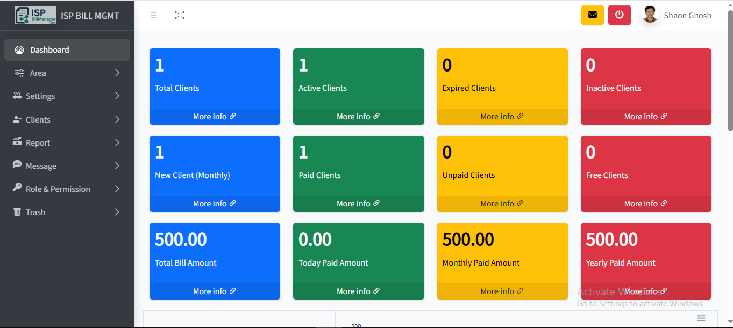Open More info under Total Clients

point(214,117)
